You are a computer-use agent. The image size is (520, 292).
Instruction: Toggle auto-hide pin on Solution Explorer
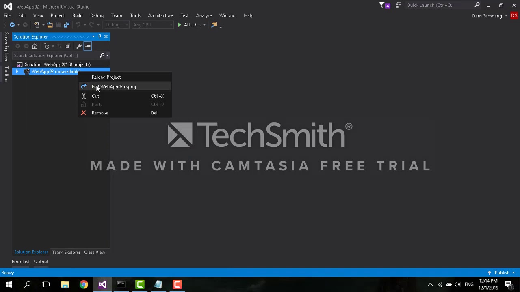point(100,36)
